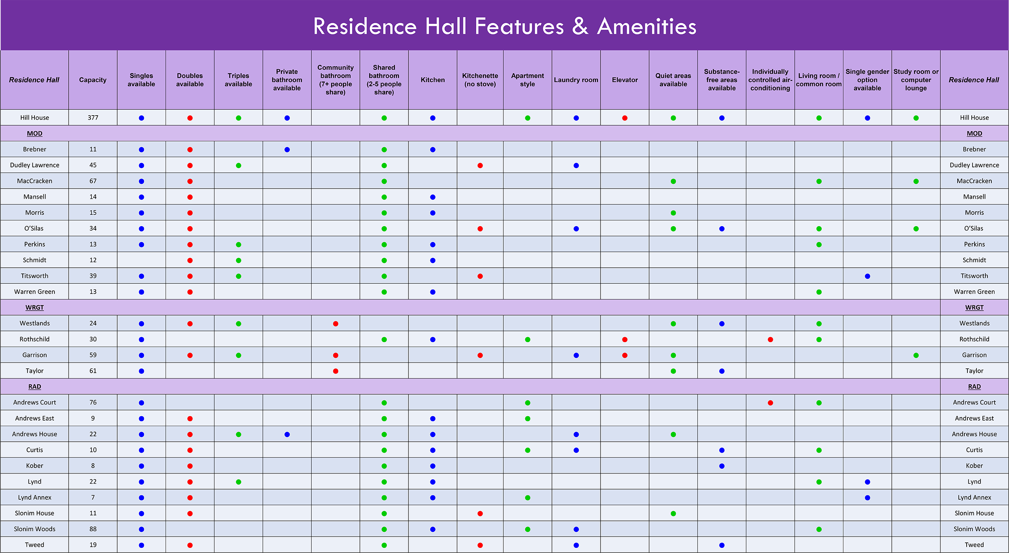1009x553 pixels.
Task: Toggle the blue Laundry room indicator for Curtis
Action: tap(576, 450)
